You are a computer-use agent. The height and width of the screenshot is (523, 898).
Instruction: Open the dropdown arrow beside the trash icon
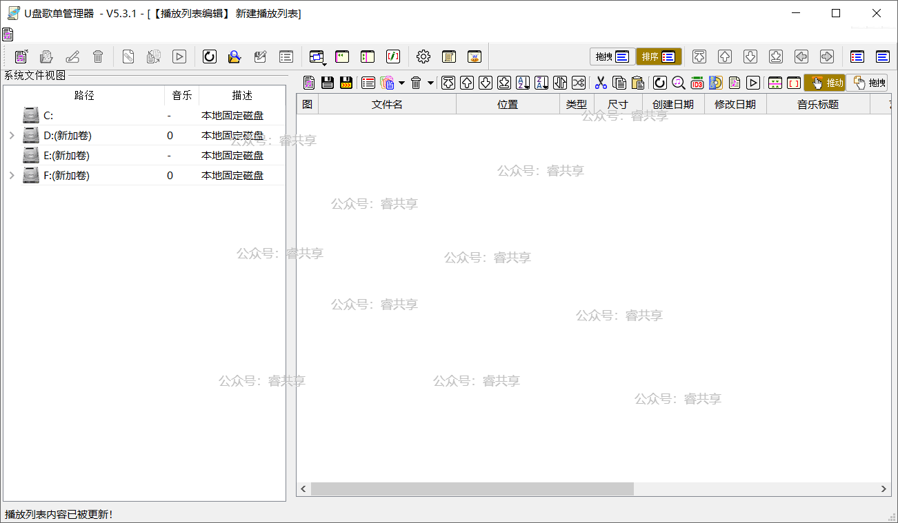pyautogui.click(x=431, y=83)
